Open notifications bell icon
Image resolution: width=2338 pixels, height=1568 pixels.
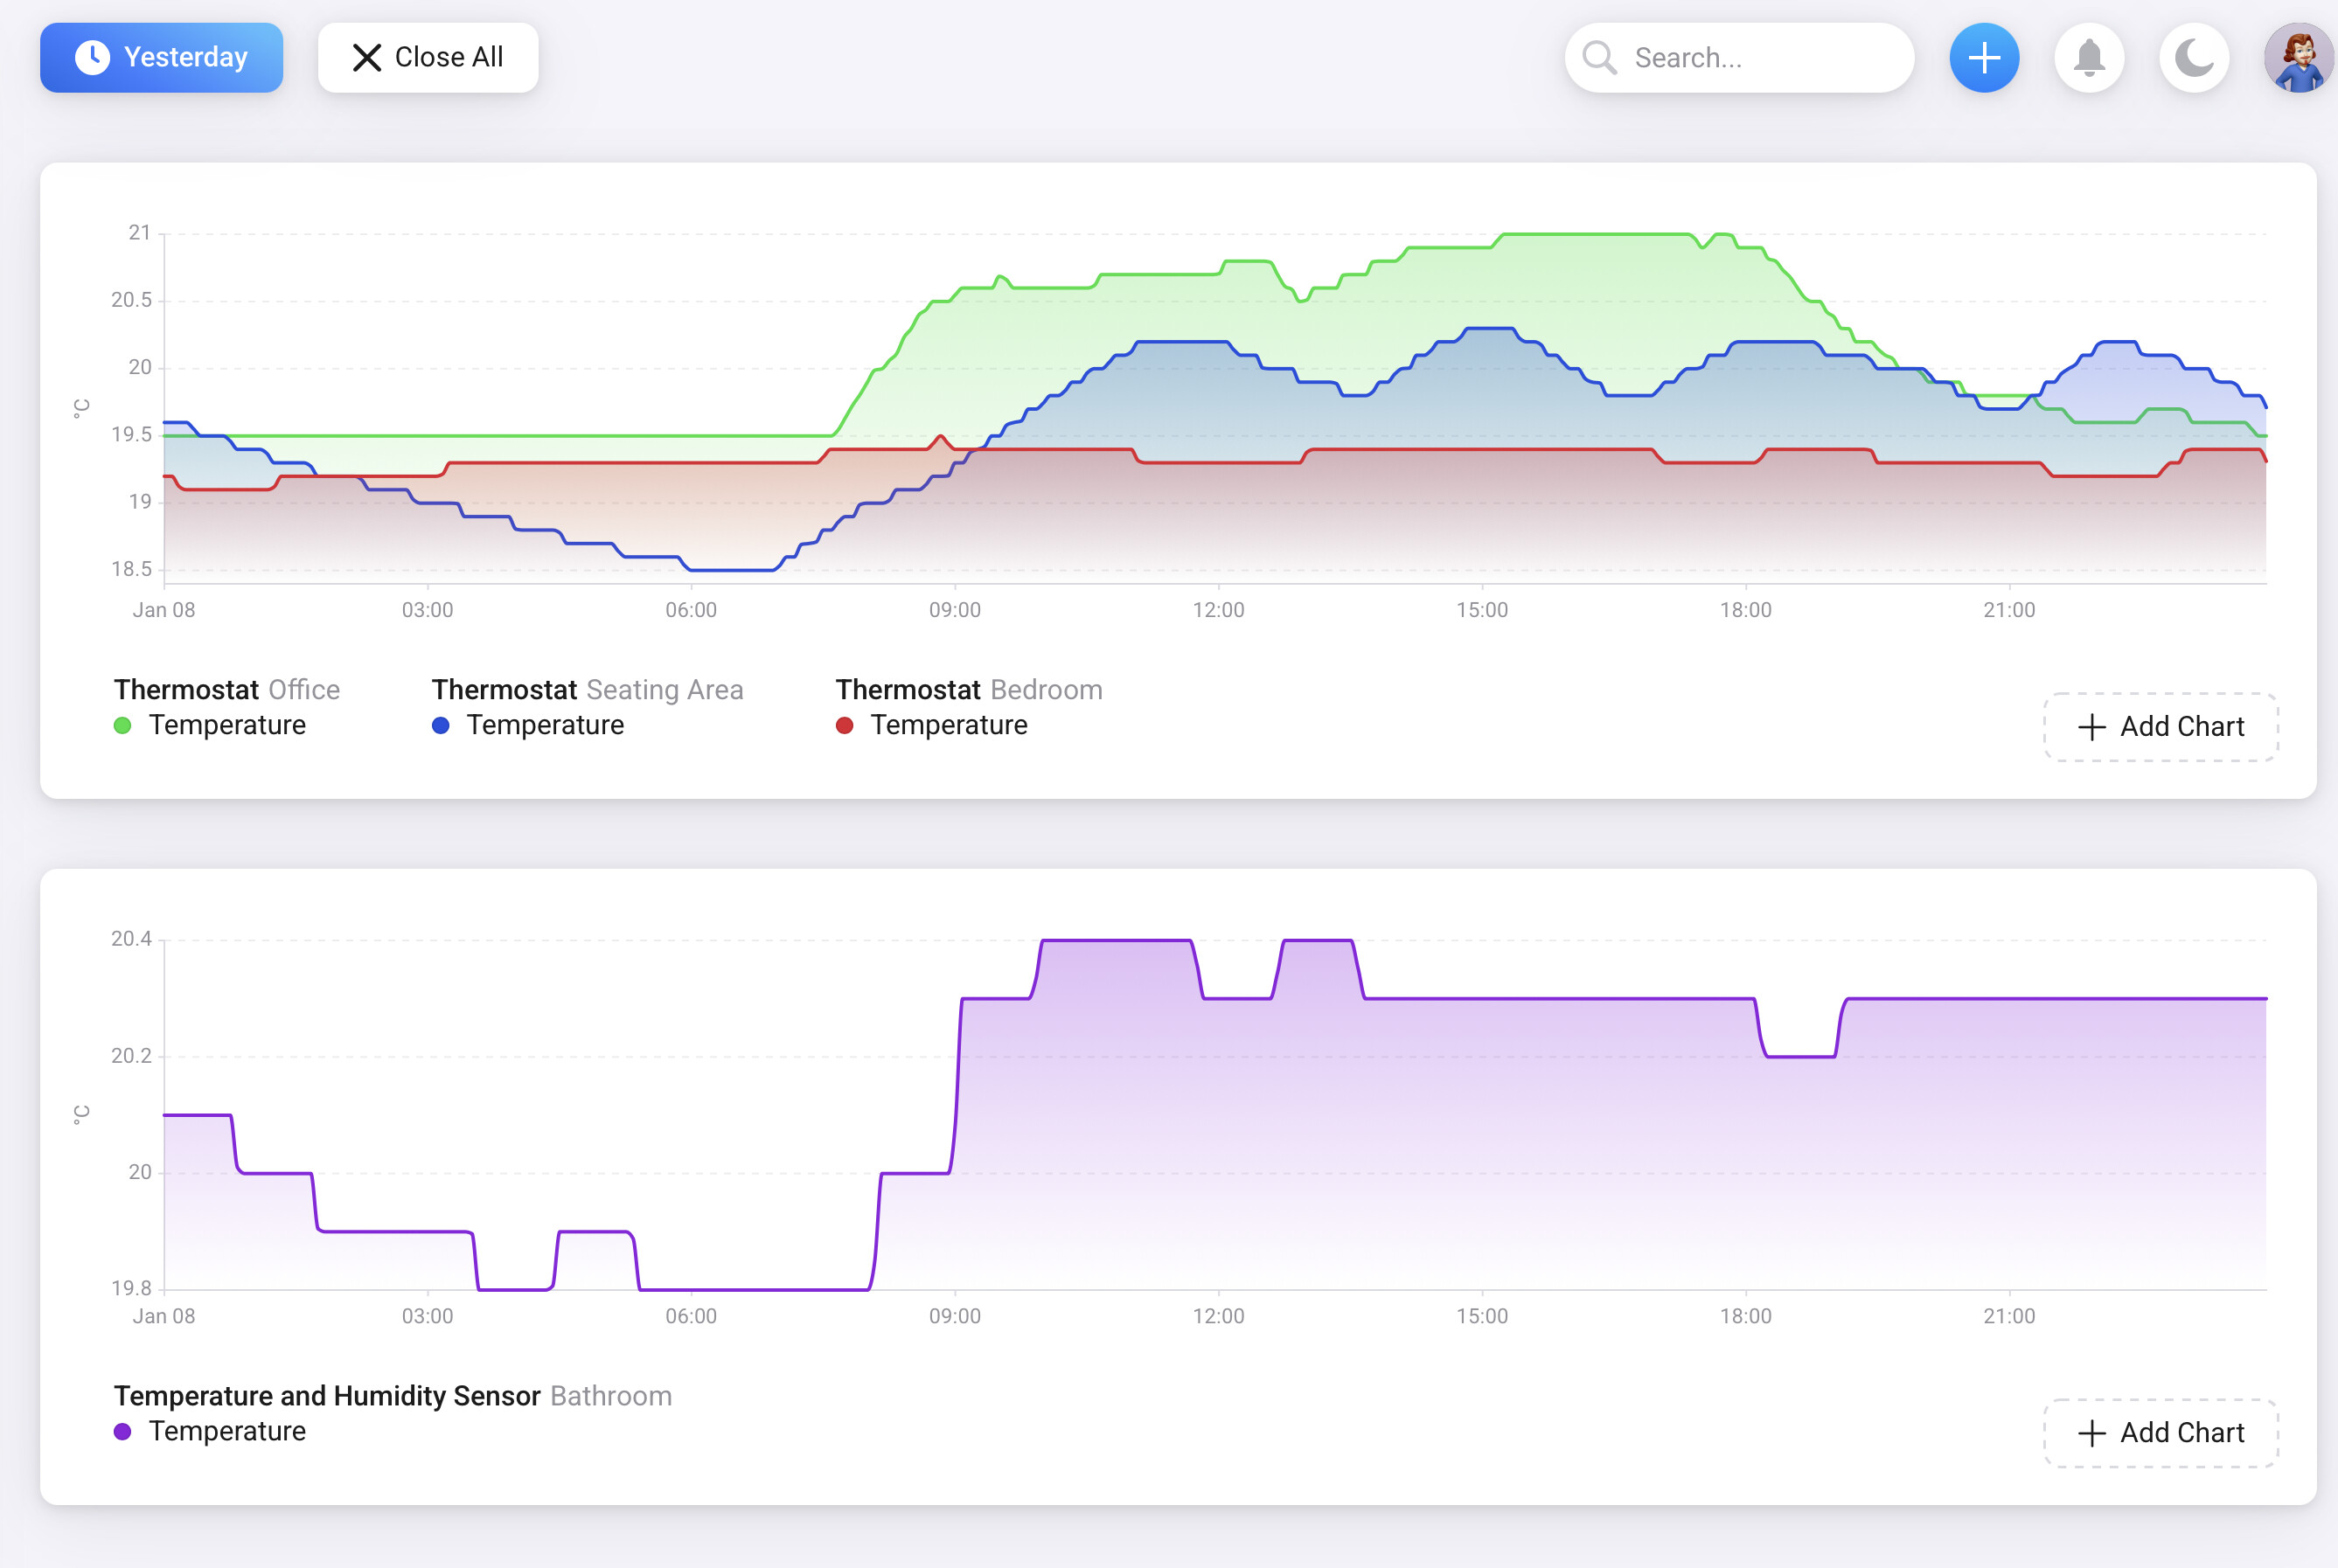click(x=2088, y=58)
